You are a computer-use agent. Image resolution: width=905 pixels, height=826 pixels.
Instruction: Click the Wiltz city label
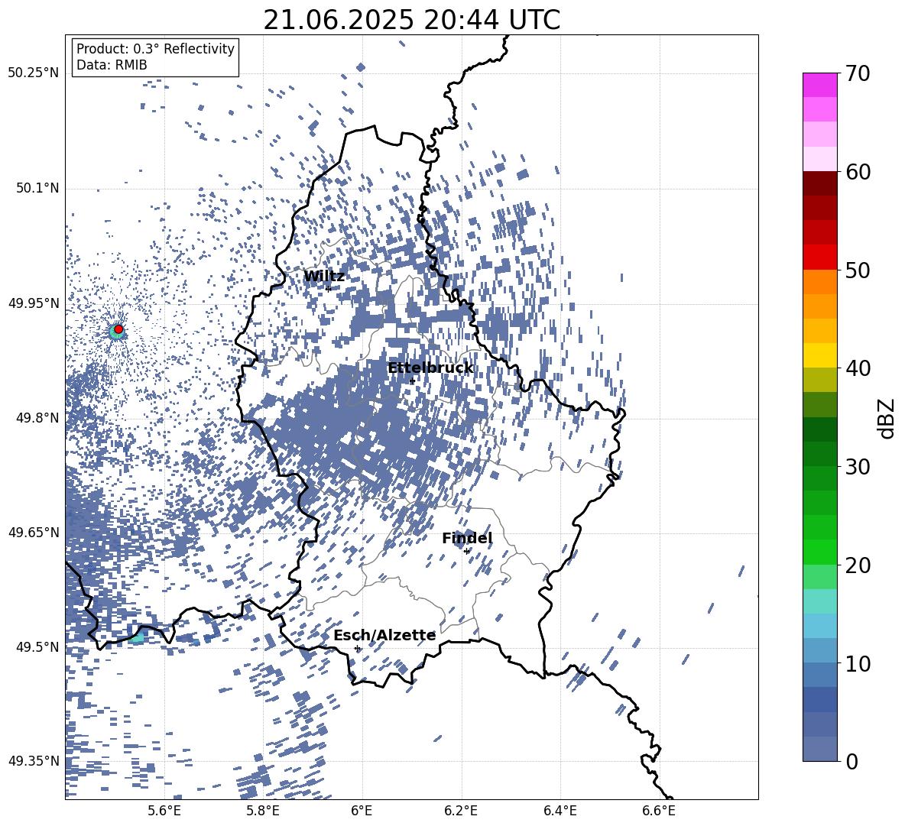tap(324, 277)
